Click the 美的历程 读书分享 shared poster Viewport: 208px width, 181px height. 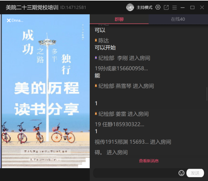(45, 91)
